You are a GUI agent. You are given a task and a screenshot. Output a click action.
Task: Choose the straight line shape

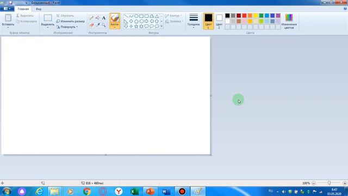click(126, 16)
